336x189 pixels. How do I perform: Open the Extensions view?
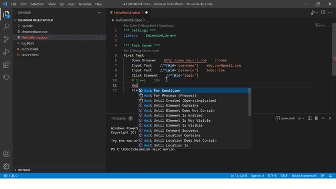(6, 65)
